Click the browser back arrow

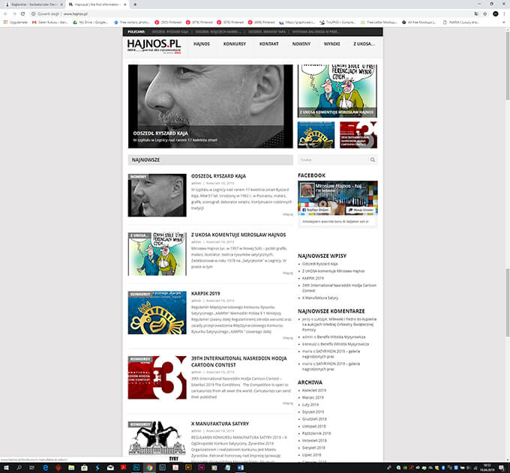point(5,14)
